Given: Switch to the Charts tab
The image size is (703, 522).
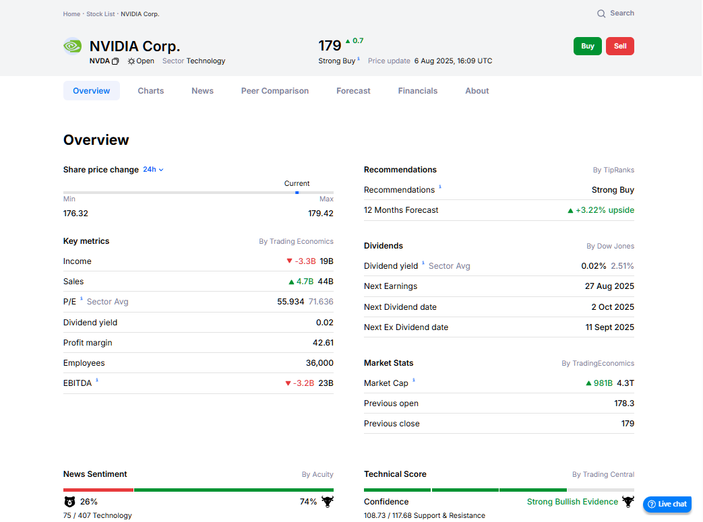Looking at the screenshot, I should point(151,91).
